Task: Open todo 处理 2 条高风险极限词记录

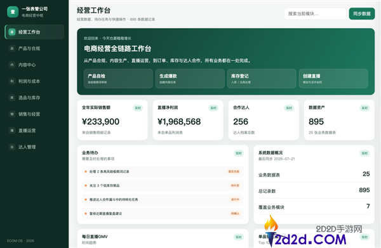Action: pos(163,171)
